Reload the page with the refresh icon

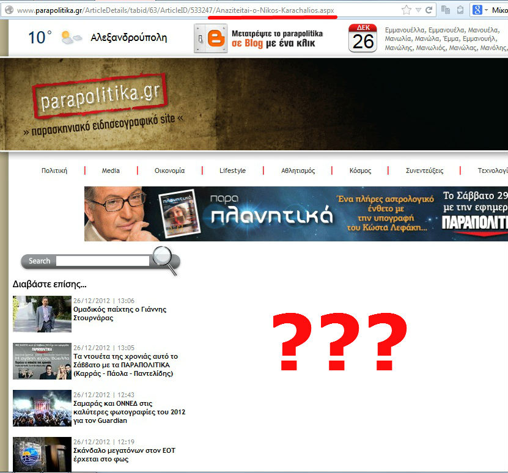(429, 10)
